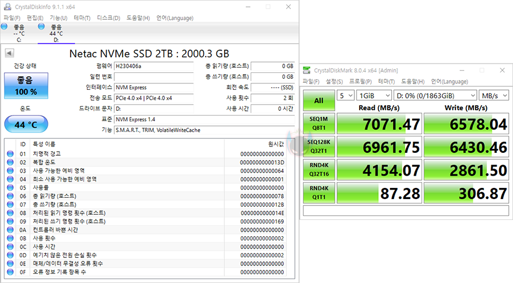Click status orb for attribute 07 row
The width and height of the screenshot is (513, 283).
[10, 204]
